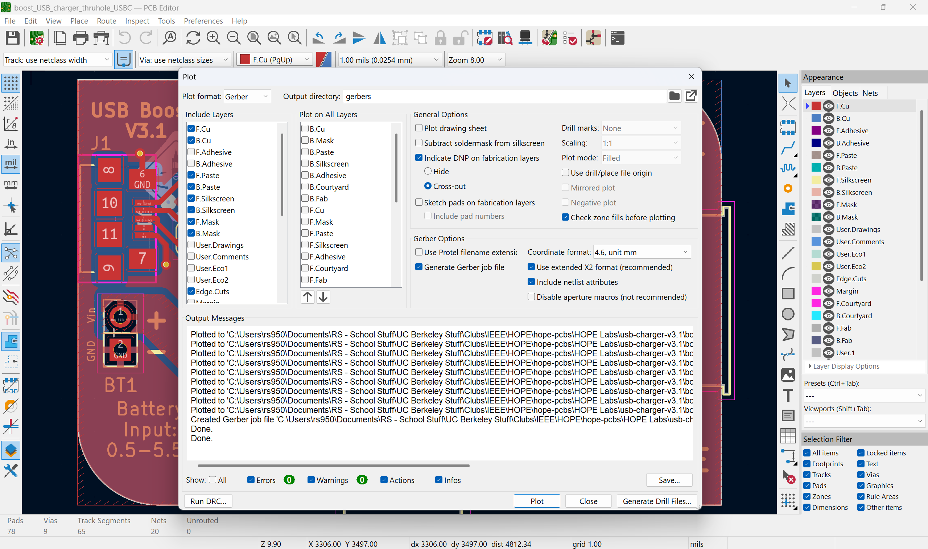Open the Board Setup icon
The width and height of the screenshot is (928, 549).
click(x=36, y=38)
